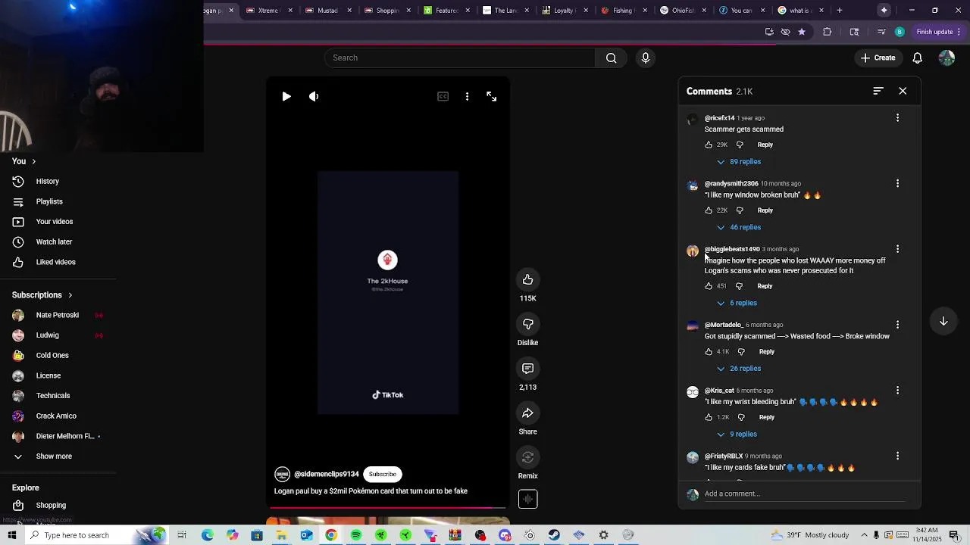This screenshot has height=545, width=970.
Task: Click the YouTube search field
Action: coord(461,58)
